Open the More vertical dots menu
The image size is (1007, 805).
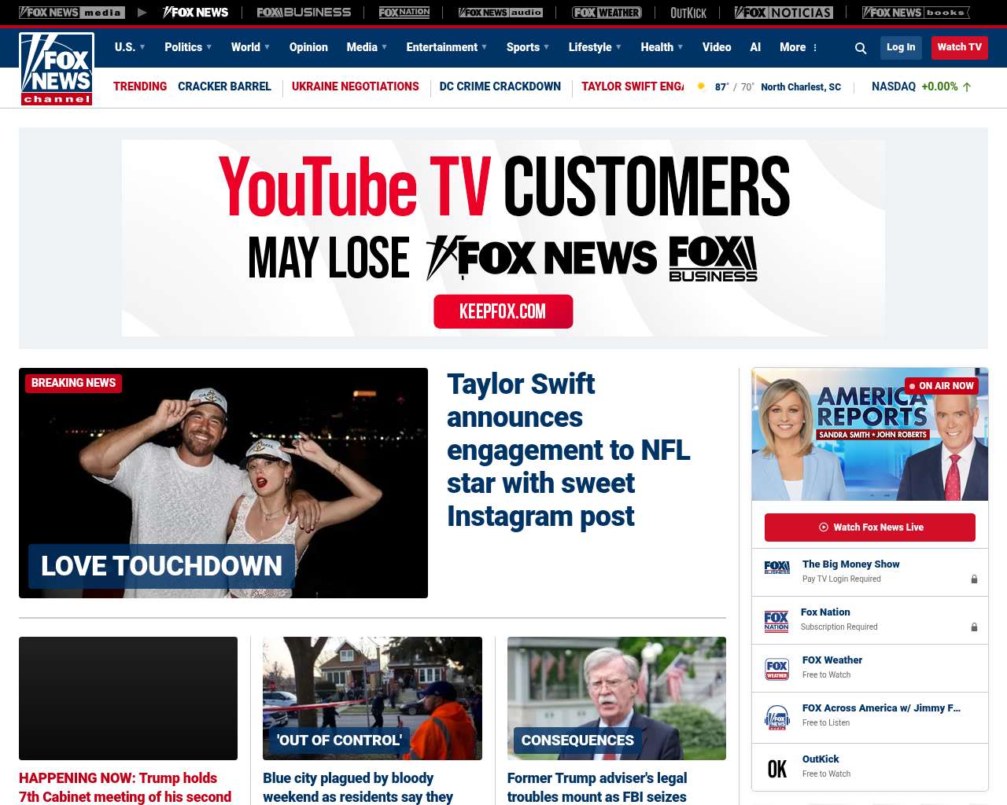pyautogui.click(x=815, y=48)
